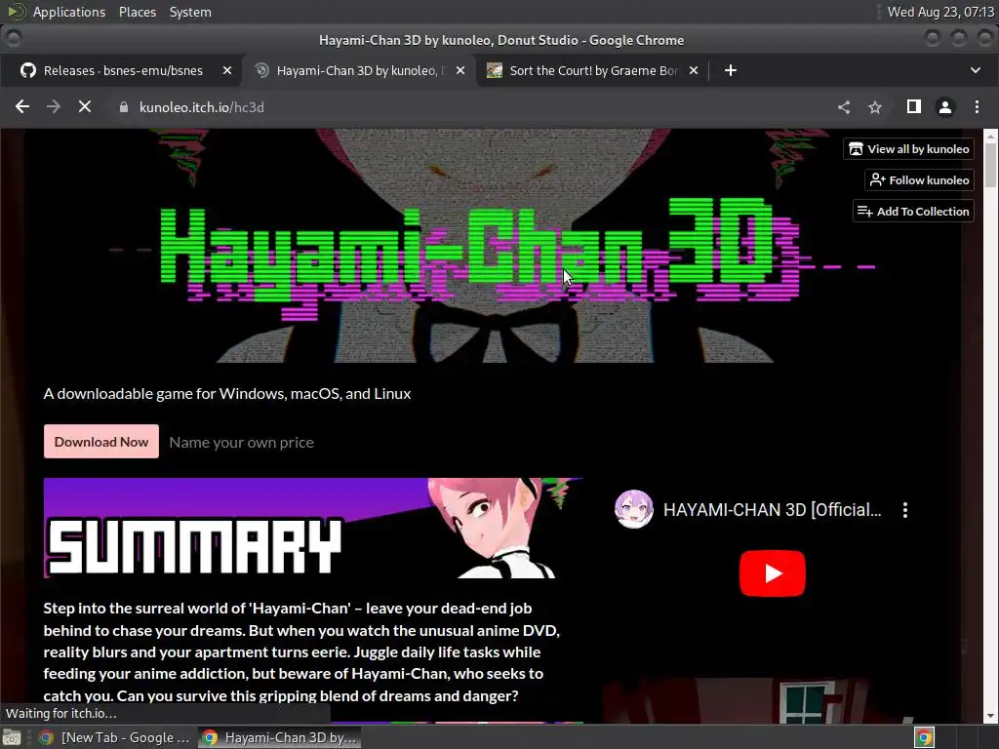
Task: Select the Hayami-Chan 3D taskbar window button
Action: (279, 737)
